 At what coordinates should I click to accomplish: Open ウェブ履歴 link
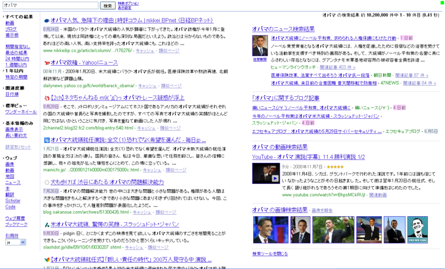15,218
